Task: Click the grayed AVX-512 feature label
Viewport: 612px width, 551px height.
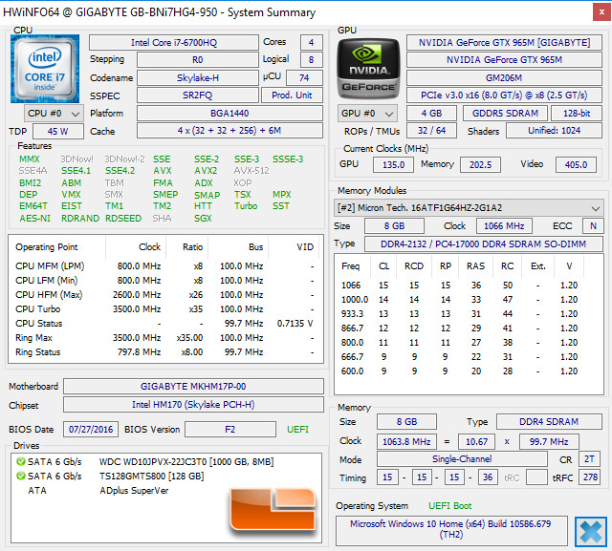Action: click(251, 171)
